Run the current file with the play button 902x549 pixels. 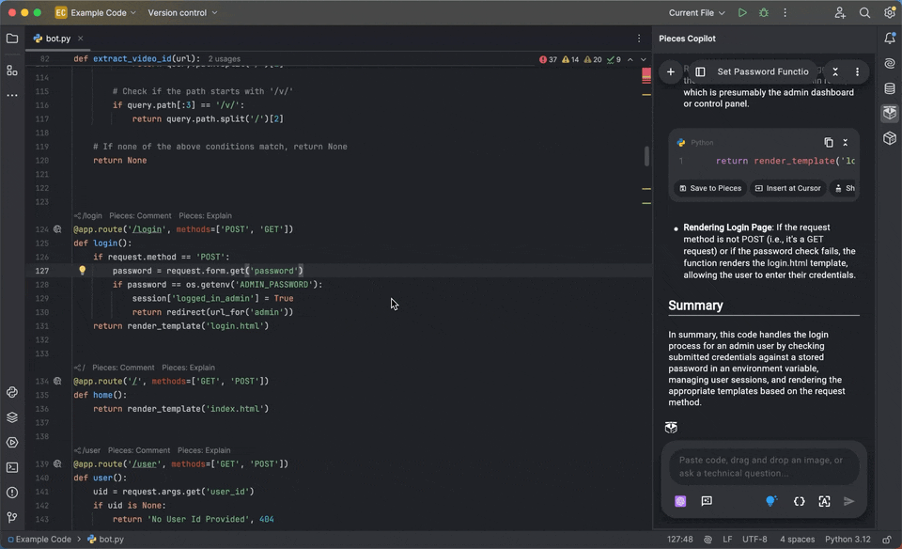[742, 12]
